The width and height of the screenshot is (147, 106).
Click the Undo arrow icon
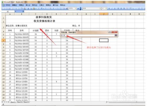[42, 9]
